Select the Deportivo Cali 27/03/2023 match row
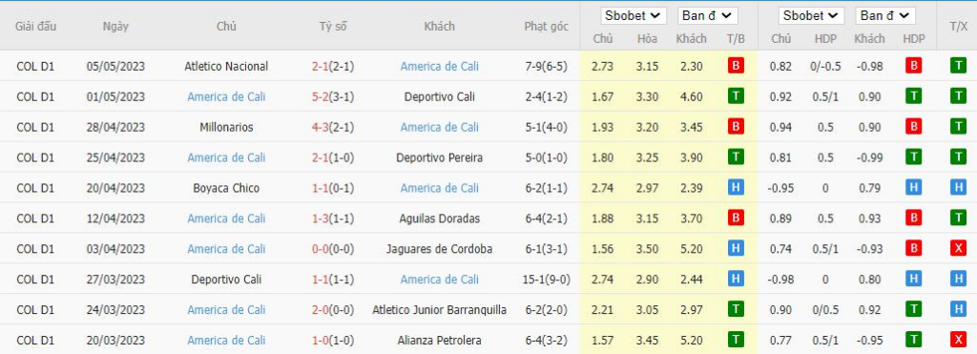The height and width of the screenshot is (354, 977). pyautogui.click(x=488, y=280)
